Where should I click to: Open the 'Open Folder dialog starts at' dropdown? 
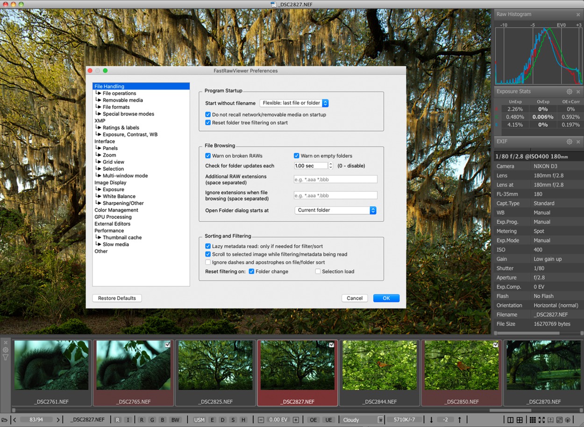click(x=335, y=210)
